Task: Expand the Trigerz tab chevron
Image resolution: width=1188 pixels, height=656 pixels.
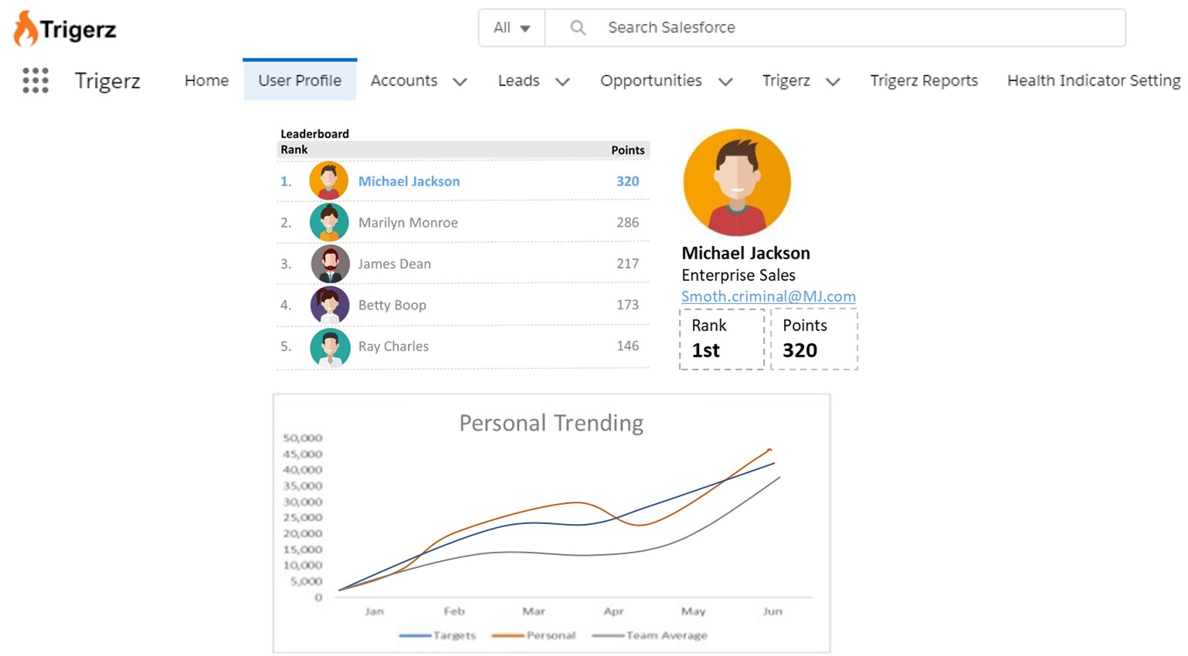Action: pyautogui.click(x=833, y=81)
